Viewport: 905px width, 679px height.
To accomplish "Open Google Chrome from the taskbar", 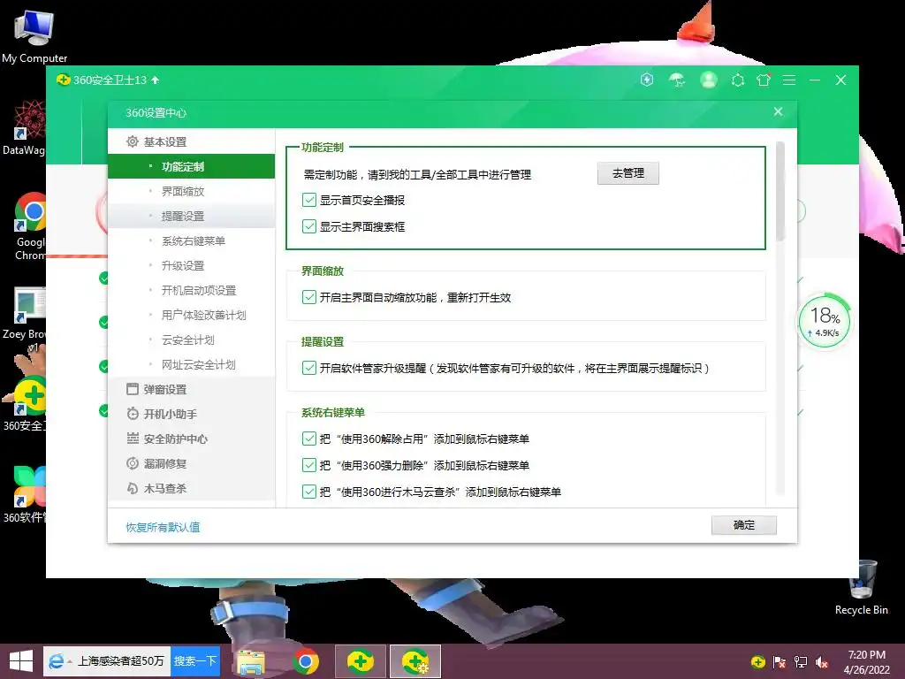I will point(305,661).
